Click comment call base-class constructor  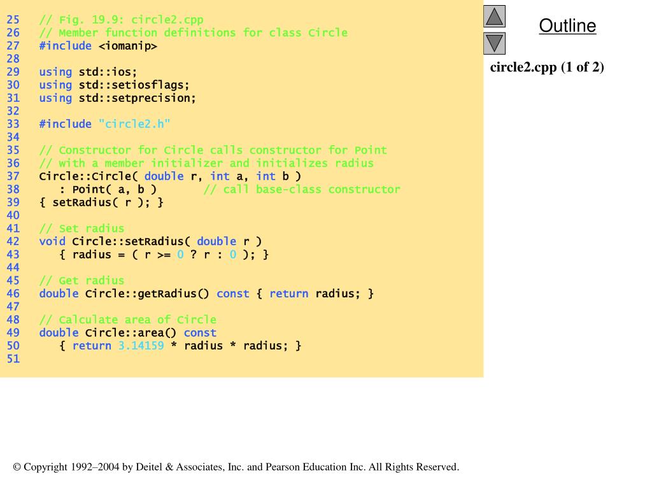tap(302, 189)
